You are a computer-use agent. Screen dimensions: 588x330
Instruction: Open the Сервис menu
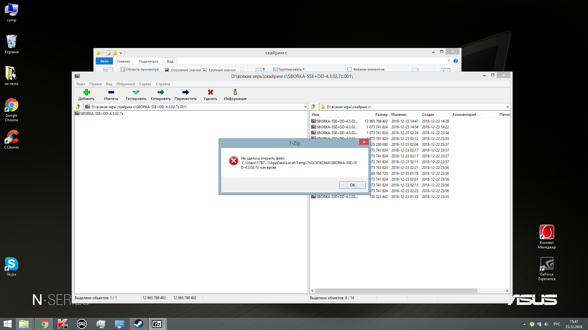145,84
